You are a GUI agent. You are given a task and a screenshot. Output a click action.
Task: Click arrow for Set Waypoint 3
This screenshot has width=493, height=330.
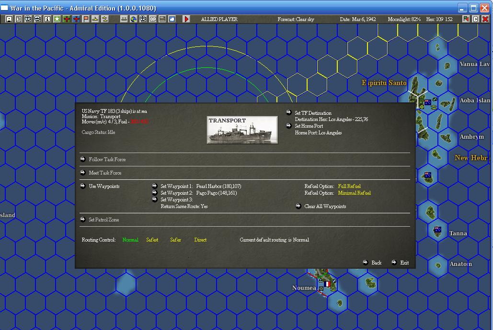(155, 199)
